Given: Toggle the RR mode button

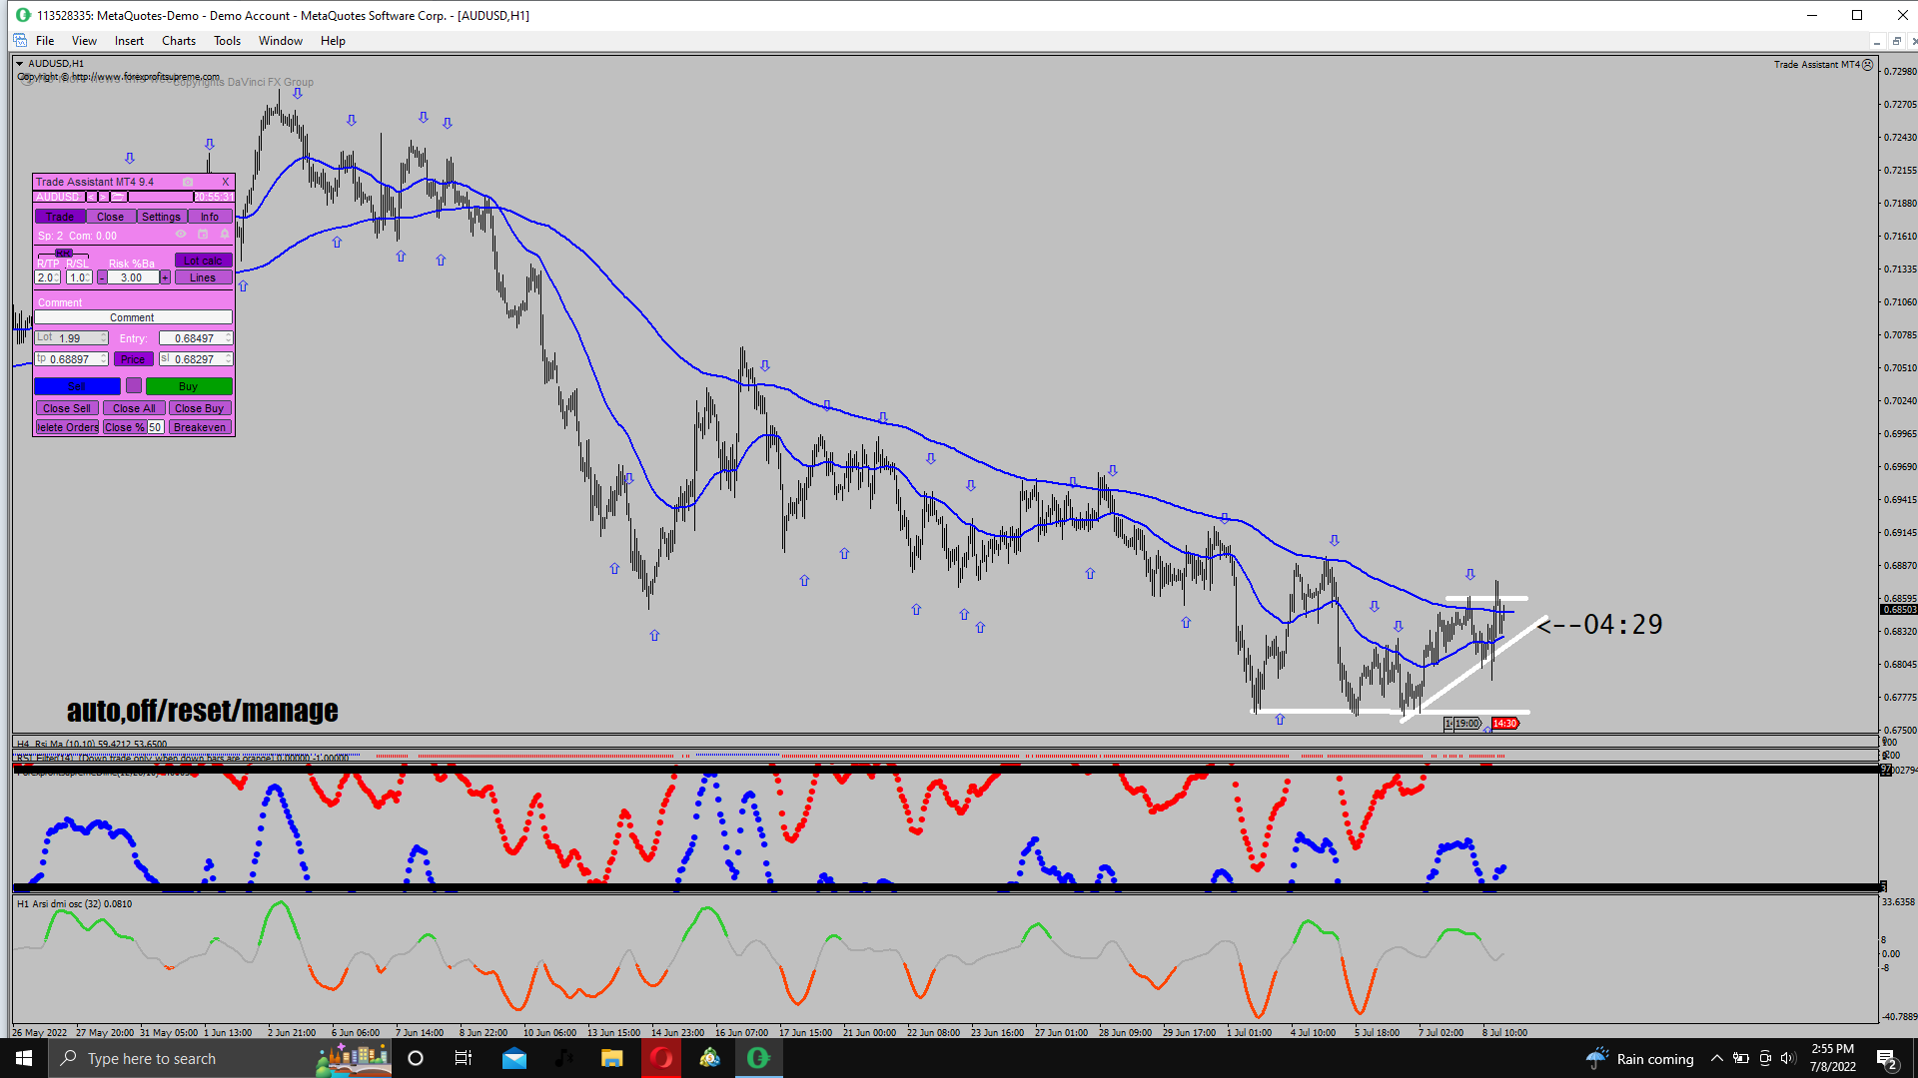Looking at the screenshot, I should coord(64,254).
